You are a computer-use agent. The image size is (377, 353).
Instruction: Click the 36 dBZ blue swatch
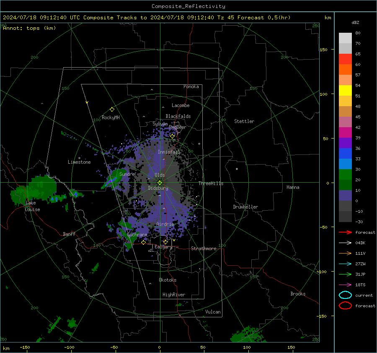pos(345,153)
